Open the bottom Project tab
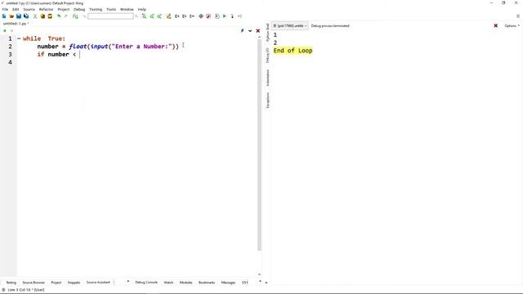The width and height of the screenshot is (523, 294). tap(56, 283)
